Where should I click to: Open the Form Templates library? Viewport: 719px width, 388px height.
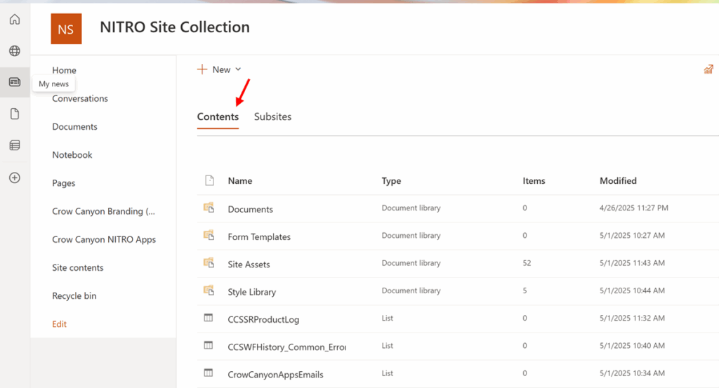[x=259, y=237]
